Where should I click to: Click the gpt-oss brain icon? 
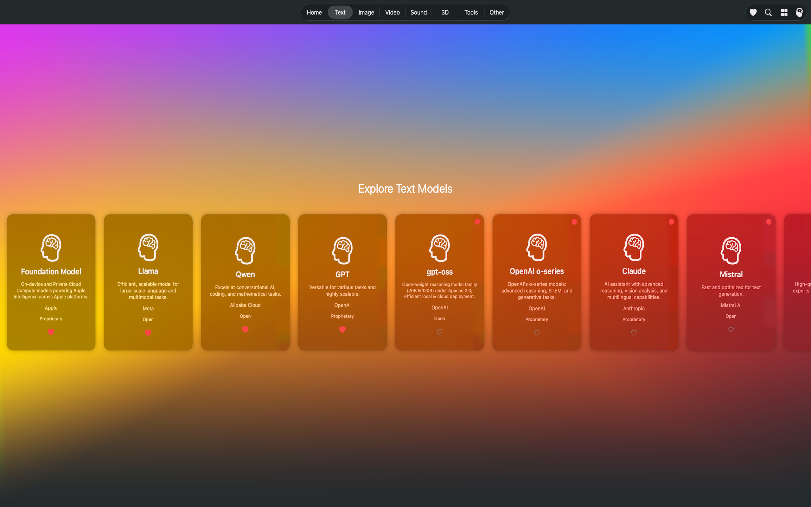coord(440,248)
